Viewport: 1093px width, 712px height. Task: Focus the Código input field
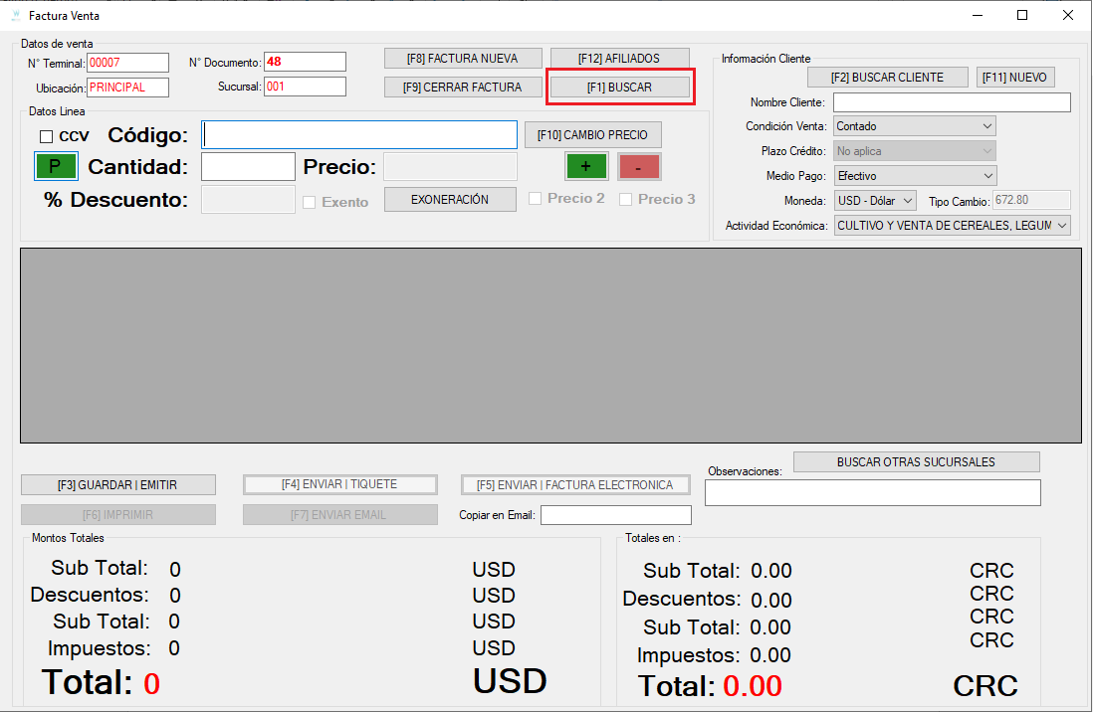click(x=359, y=134)
